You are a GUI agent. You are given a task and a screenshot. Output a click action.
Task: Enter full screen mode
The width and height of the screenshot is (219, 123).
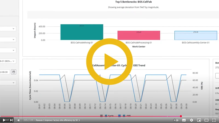pyautogui.click(x=214, y=120)
